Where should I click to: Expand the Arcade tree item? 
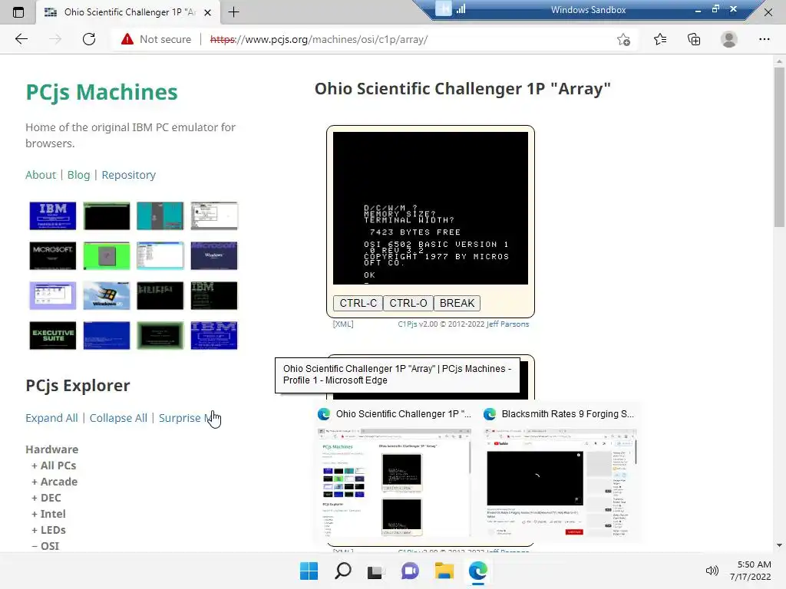coord(54,482)
